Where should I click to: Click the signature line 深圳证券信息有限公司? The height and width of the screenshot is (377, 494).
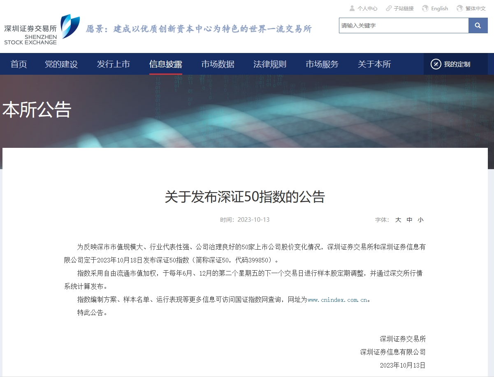click(x=393, y=352)
